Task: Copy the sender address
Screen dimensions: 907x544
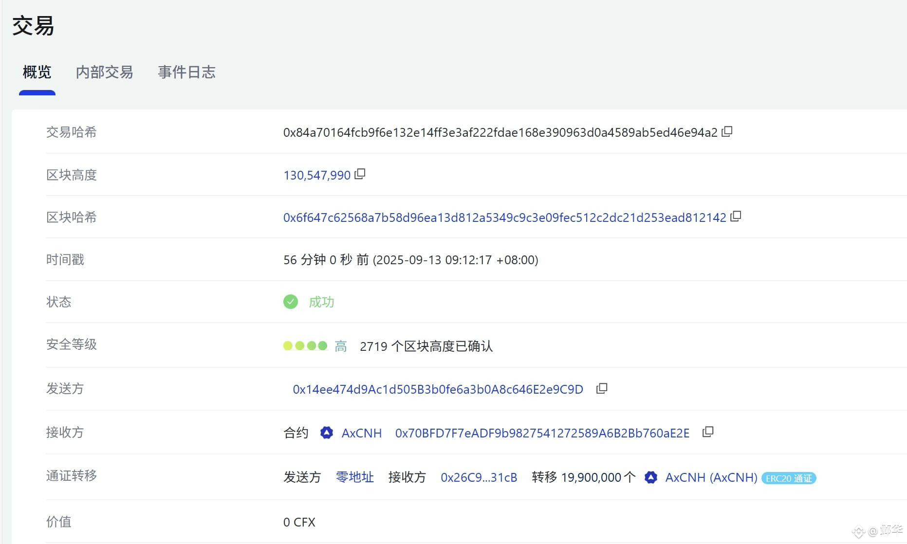Action: click(x=602, y=388)
